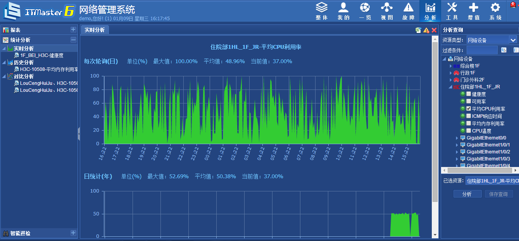Click the green status icon beside 健康度
This screenshot has height=241, width=519.
463,94
